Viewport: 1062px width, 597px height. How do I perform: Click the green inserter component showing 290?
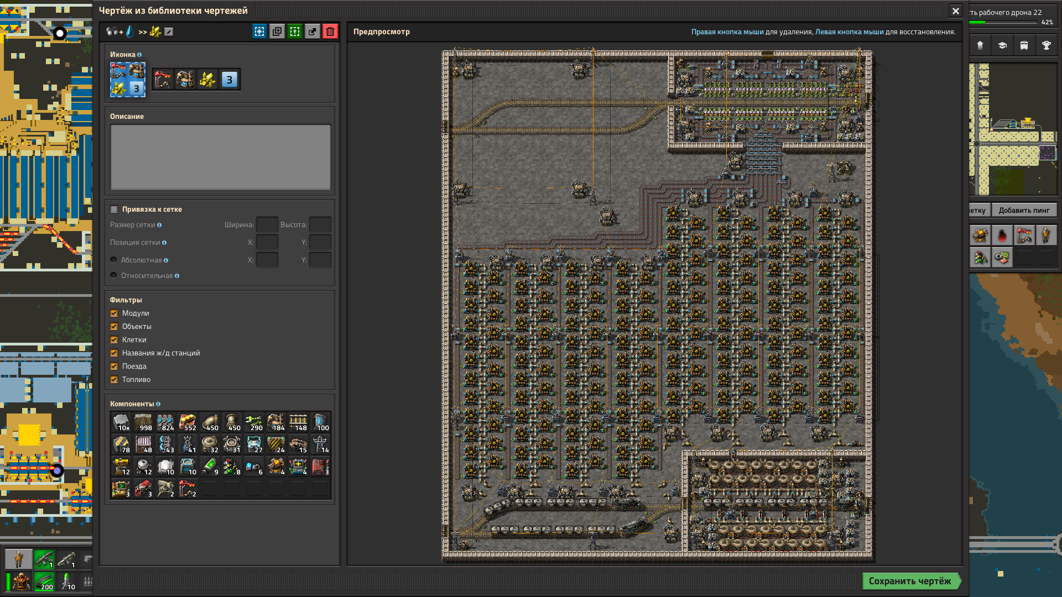[254, 422]
